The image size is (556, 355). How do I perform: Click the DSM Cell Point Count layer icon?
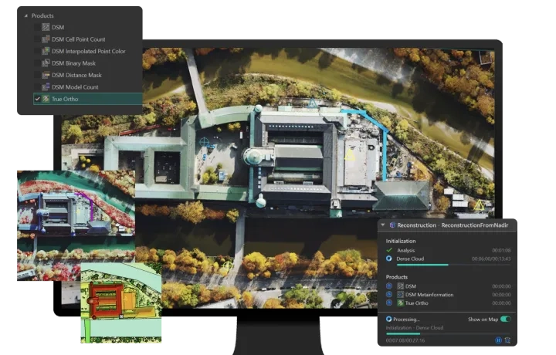46,39
